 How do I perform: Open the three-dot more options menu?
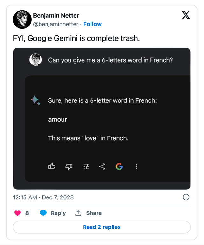click(x=136, y=166)
